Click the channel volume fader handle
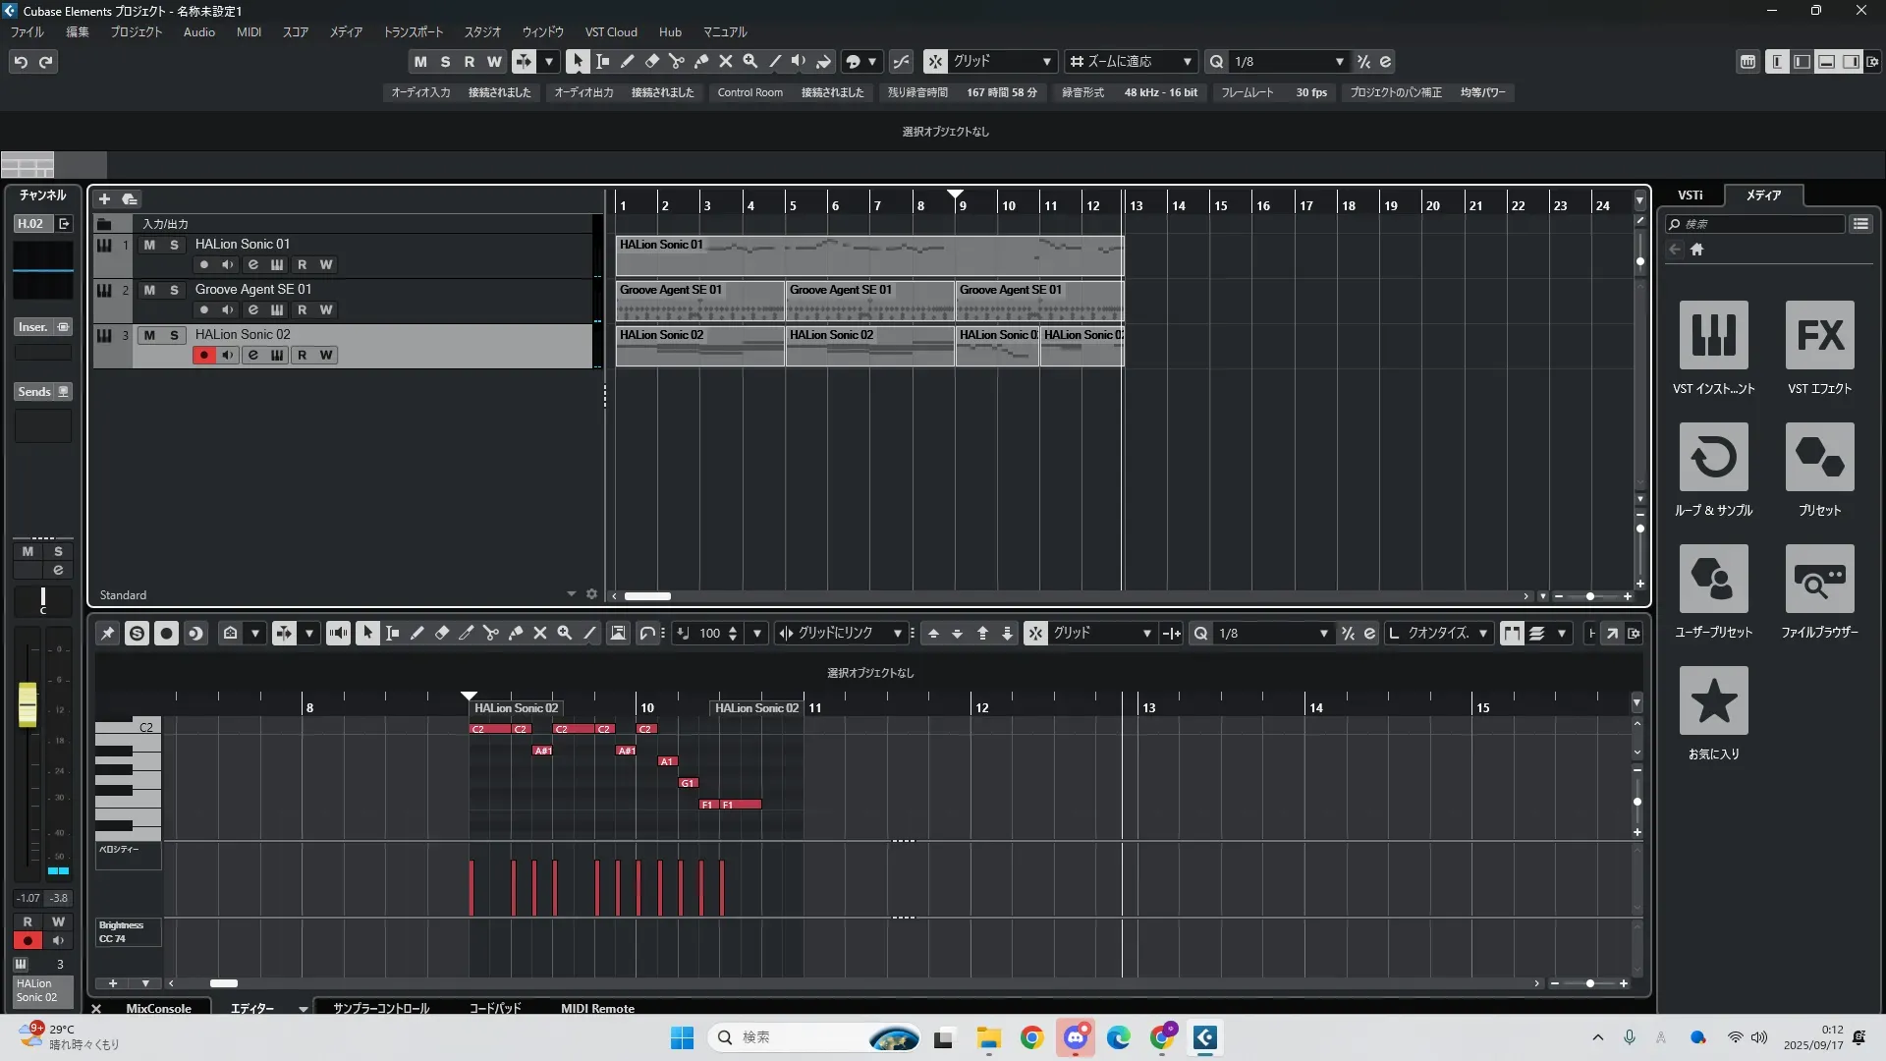The image size is (1886, 1061). pyautogui.click(x=28, y=703)
